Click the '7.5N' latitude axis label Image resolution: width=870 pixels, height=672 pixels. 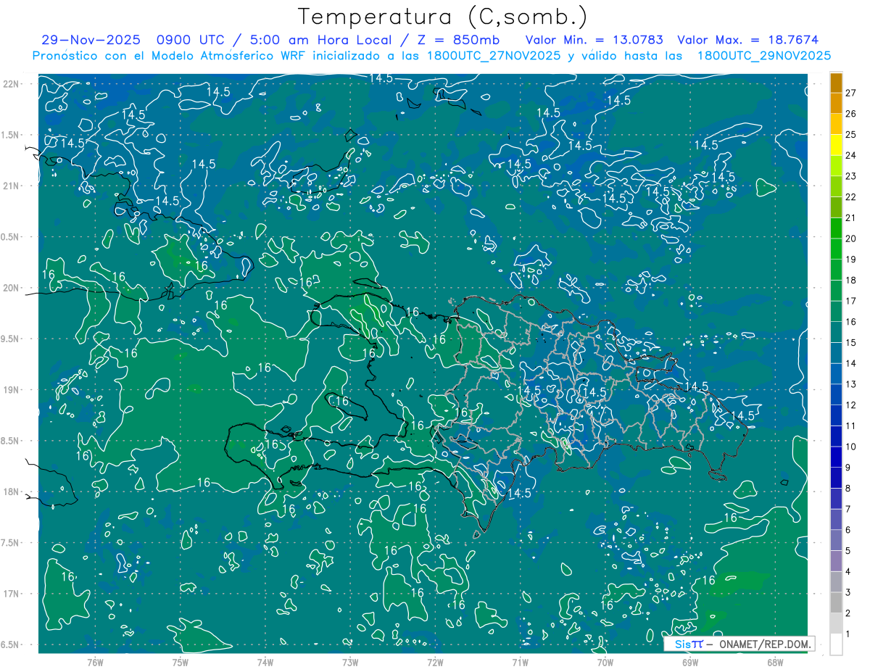11,543
